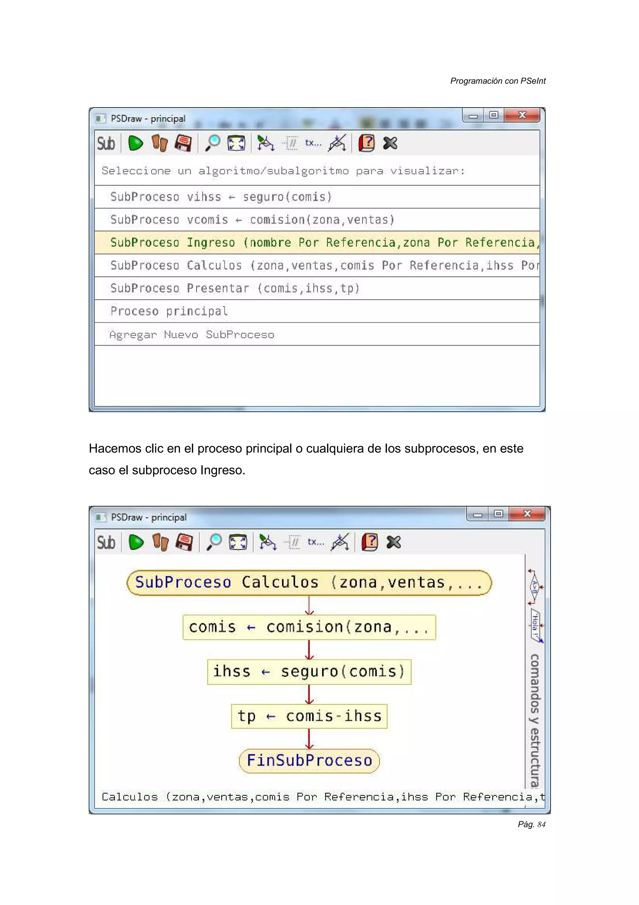Click status text 'Calculos (zona,ventas,comis Por Referencia...'
This screenshot has width=639, height=905.
pyautogui.click(x=323, y=797)
